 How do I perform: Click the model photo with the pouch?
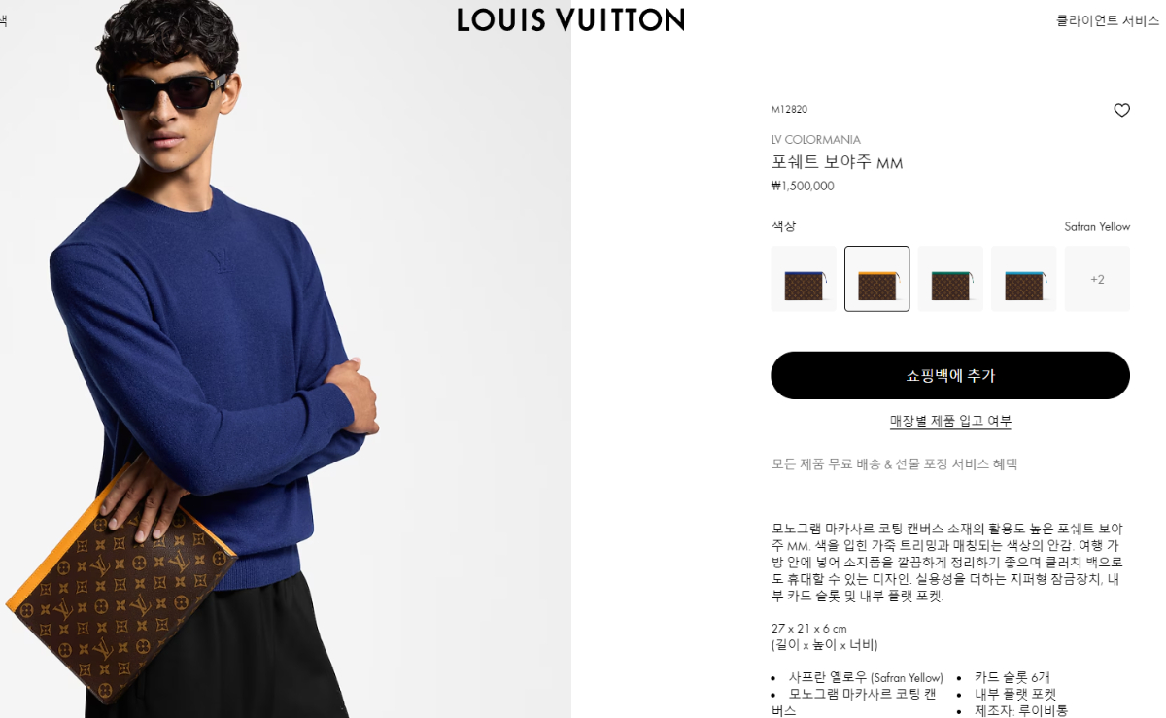(x=286, y=359)
